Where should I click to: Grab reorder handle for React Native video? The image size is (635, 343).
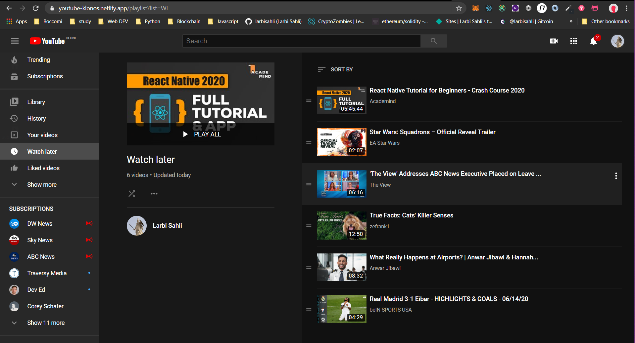(x=309, y=101)
